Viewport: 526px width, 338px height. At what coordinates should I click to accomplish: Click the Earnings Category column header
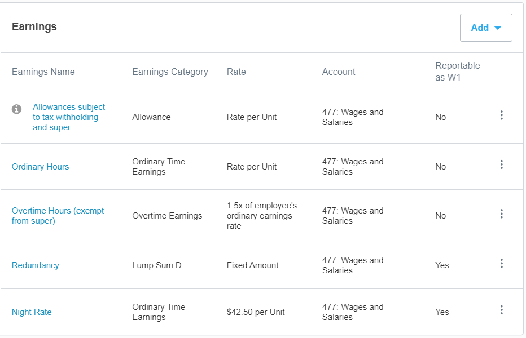(x=170, y=72)
